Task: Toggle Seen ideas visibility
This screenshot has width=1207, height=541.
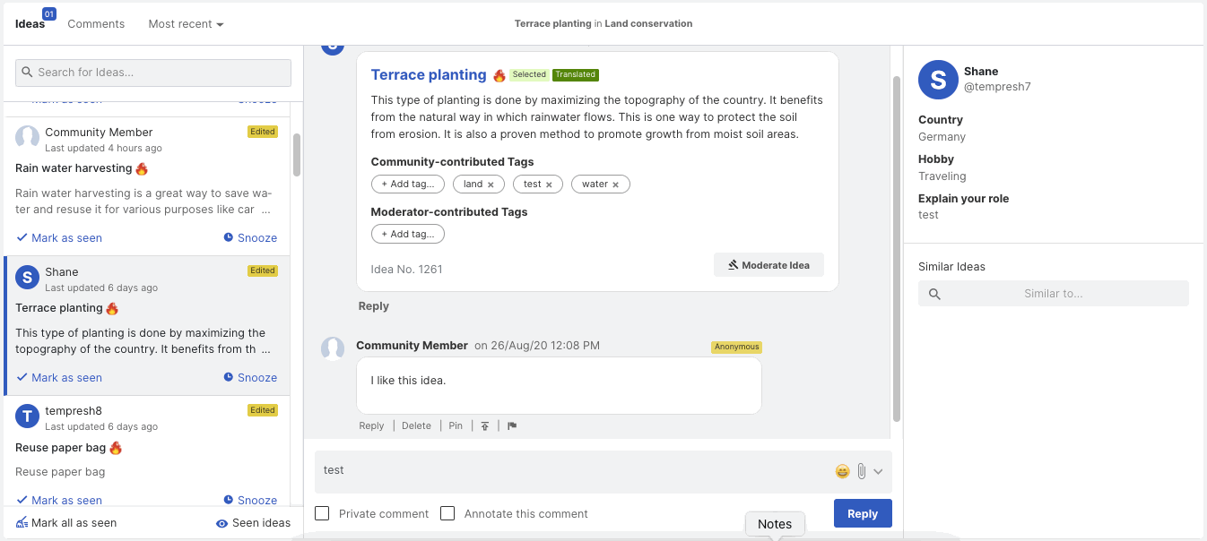Action: (x=253, y=523)
